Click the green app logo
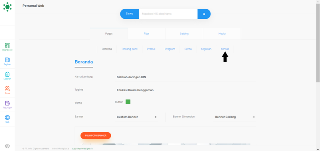Screen dimensions: 320x151 pyautogui.click(x=7, y=7)
